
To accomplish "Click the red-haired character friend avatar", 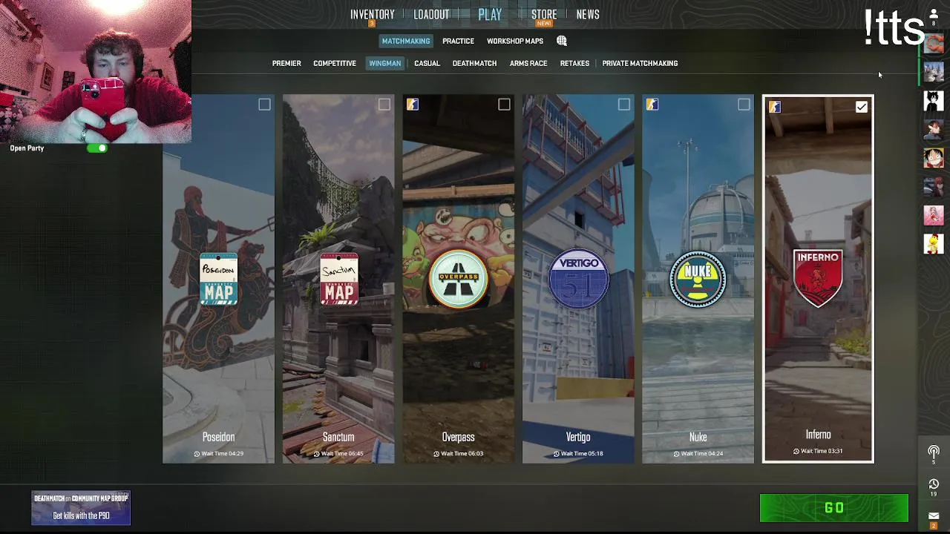I will (x=934, y=186).
